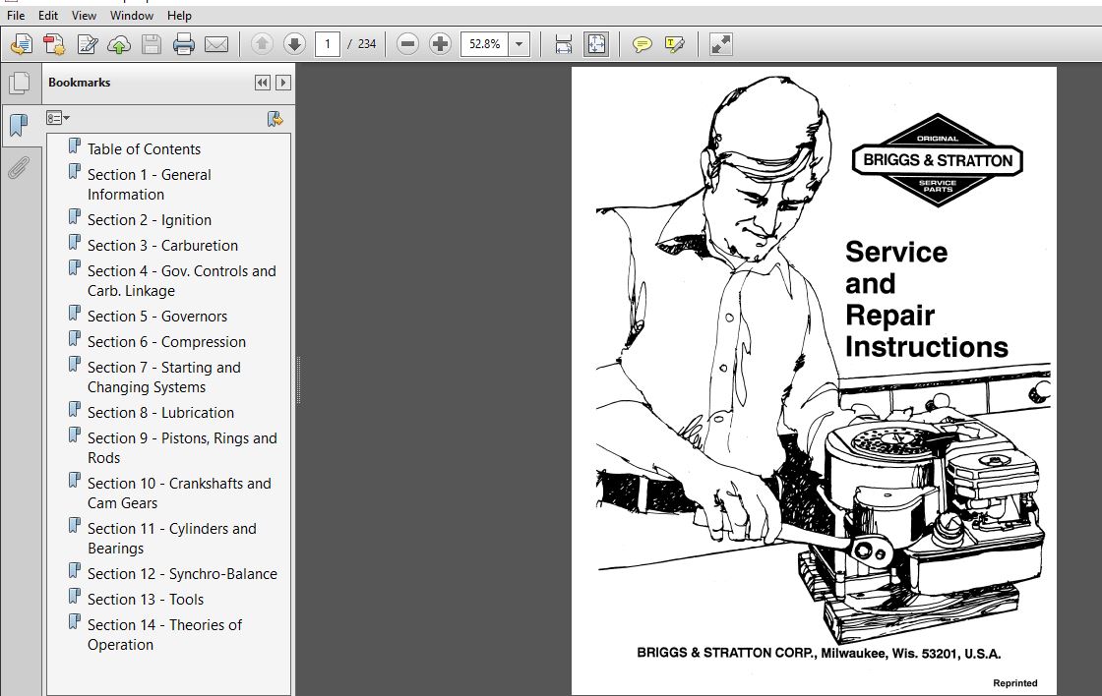The height and width of the screenshot is (696, 1102).
Task: Open the Help menu
Action: pos(179,15)
